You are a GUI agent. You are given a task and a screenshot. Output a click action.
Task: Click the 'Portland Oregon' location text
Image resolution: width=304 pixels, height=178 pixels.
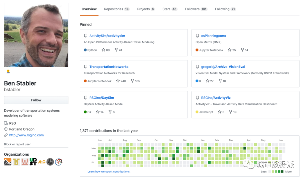[22, 129]
